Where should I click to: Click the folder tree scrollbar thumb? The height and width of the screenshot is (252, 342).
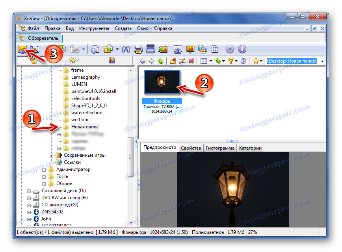pyautogui.click(x=131, y=157)
